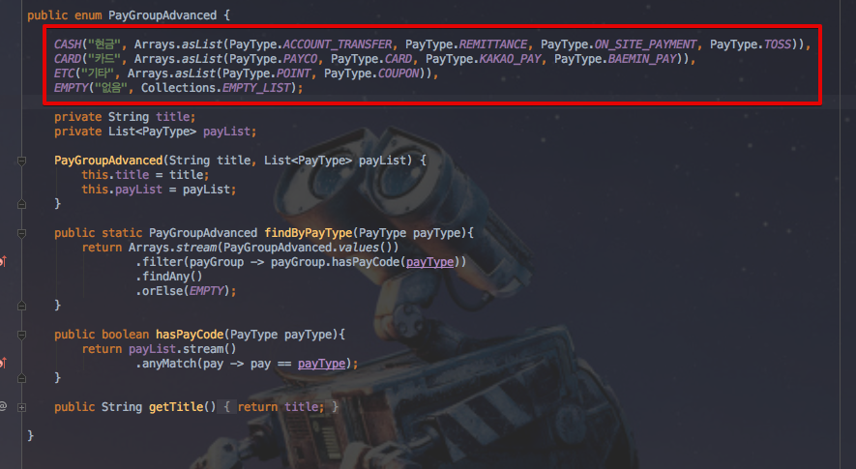Click the "없음" string literal
This screenshot has height=469, width=856.
(111, 88)
